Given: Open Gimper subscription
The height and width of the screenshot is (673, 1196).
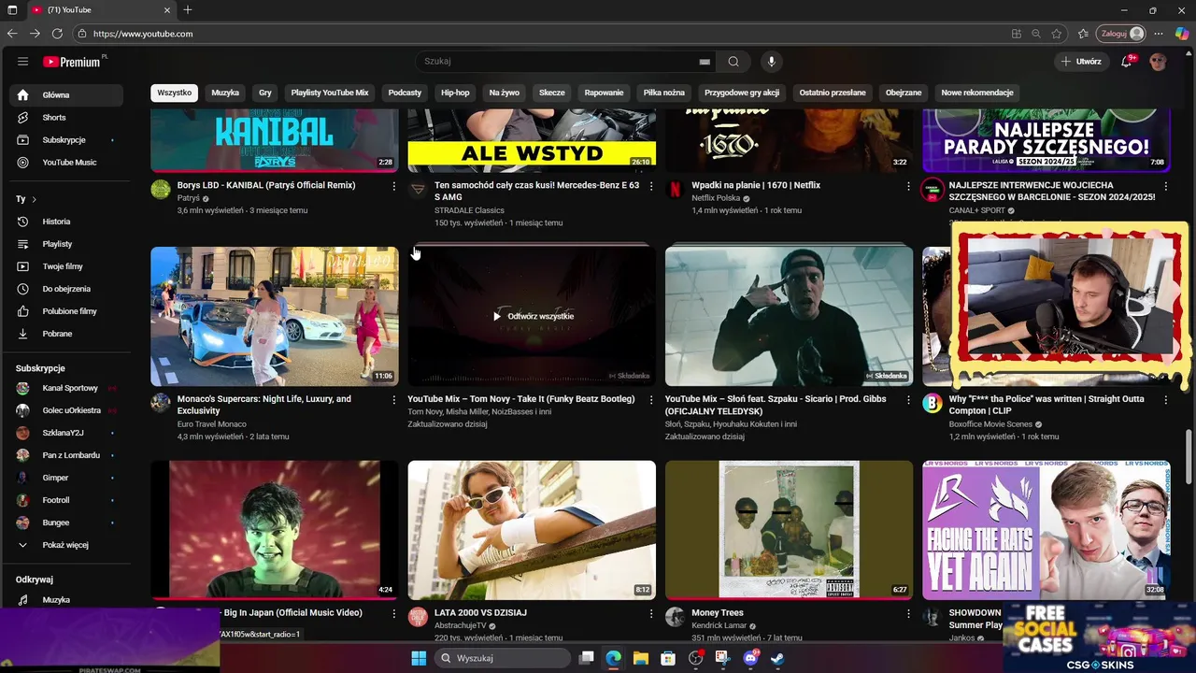Looking at the screenshot, I should pyautogui.click(x=66, y=478).
